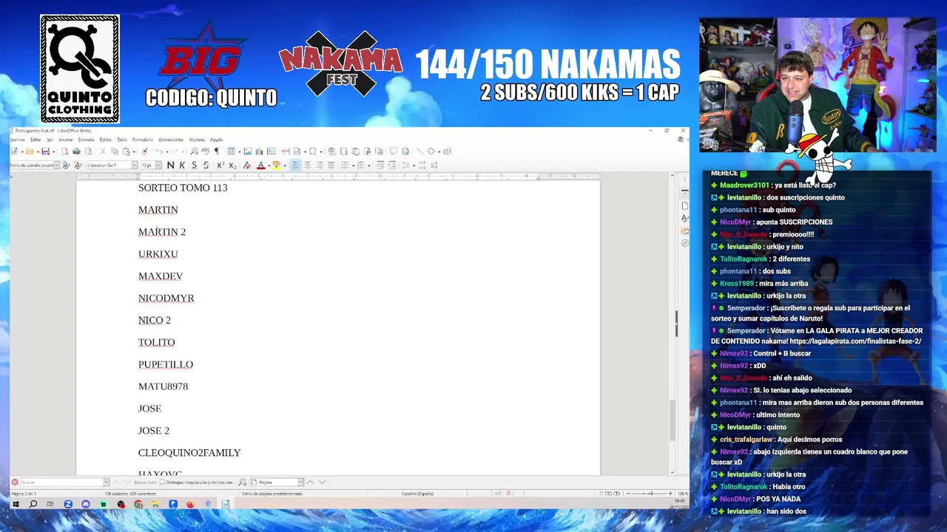Image resolution: width=947 pixels, height=532 pixels.
Task: Open Discord from the taskbar
Action: tap(86, 504)
